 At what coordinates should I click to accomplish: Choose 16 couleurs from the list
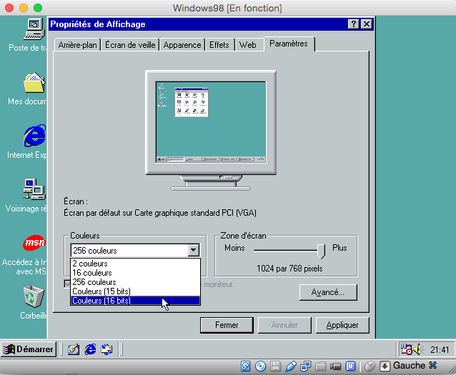pyautogui.click(x=135, y=273)
